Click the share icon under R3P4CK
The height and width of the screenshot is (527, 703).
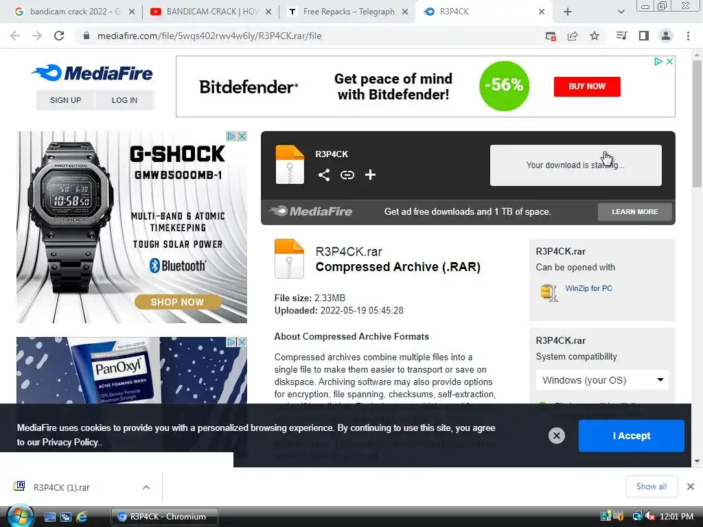click(x=324, y=175)
